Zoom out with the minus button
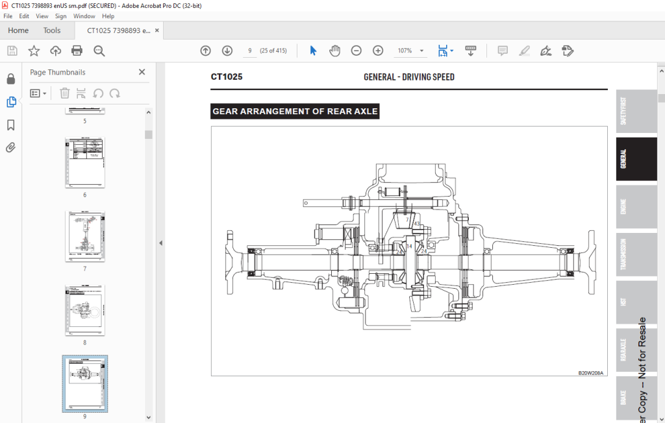 (x=357, y=51)
